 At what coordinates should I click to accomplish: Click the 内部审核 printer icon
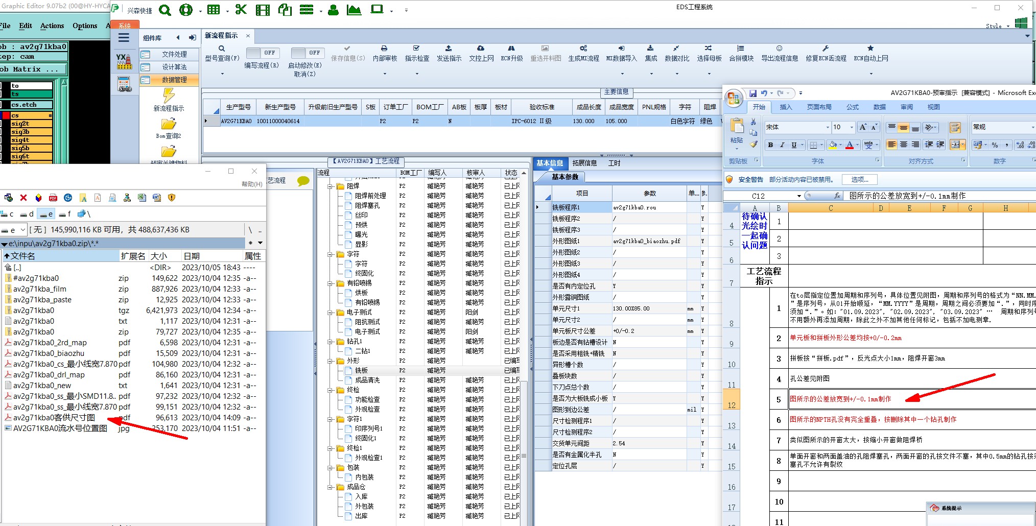384,48
